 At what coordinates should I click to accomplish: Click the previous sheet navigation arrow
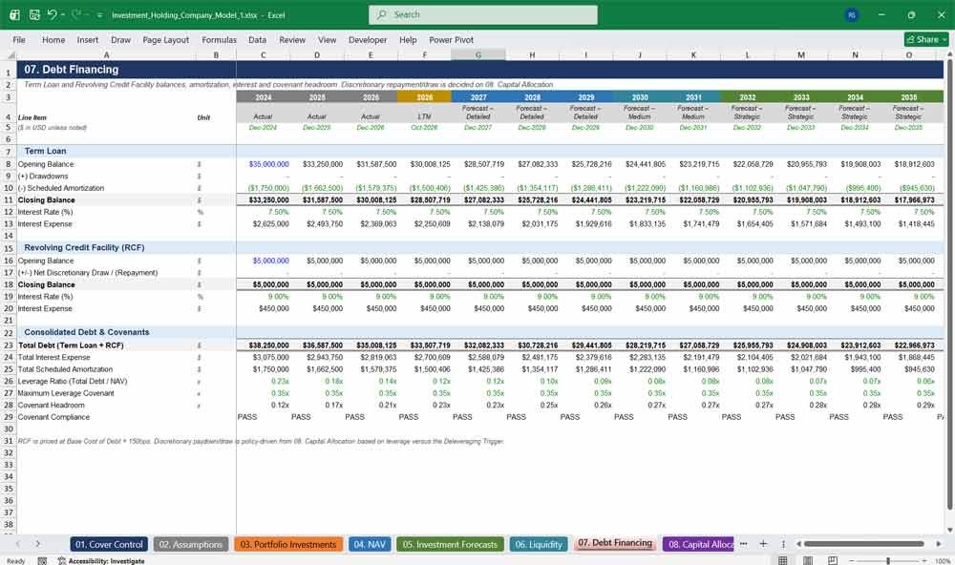pyautogui.click(x=17, y=544)
